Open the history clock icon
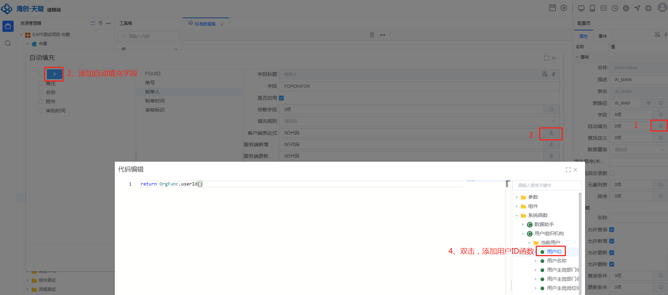 pos(615,8)
